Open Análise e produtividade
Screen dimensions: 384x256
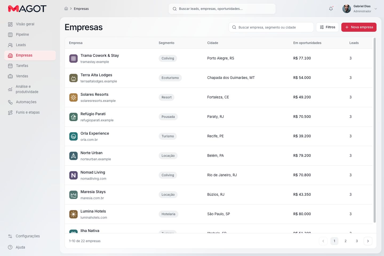click(x=30, y=89)
